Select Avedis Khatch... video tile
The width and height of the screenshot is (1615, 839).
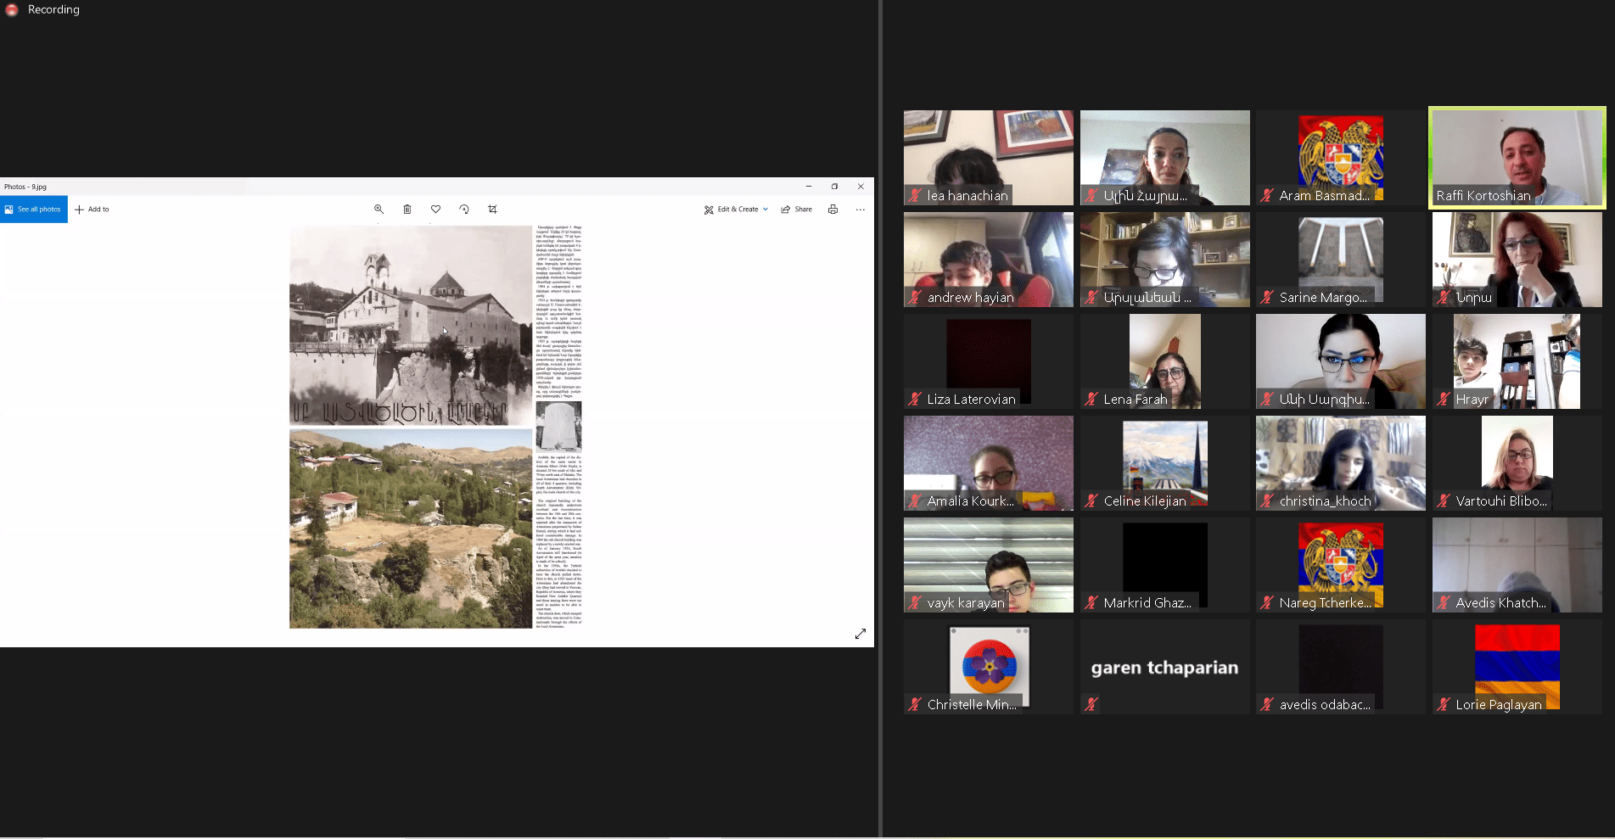[1517, 565]
